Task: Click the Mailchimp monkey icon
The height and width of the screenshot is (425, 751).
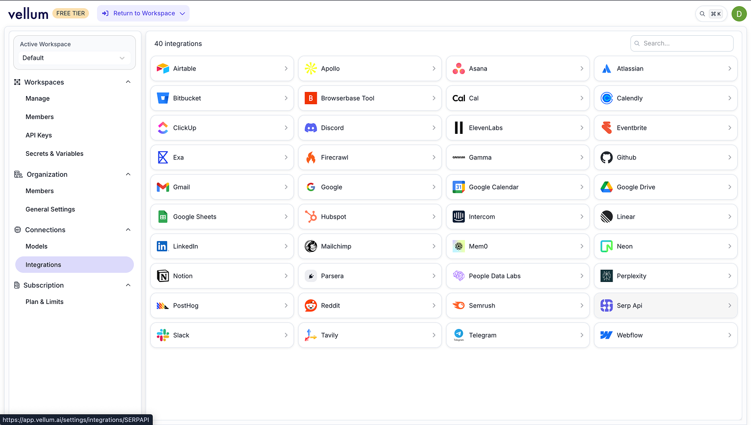Action: pos(311,246)
